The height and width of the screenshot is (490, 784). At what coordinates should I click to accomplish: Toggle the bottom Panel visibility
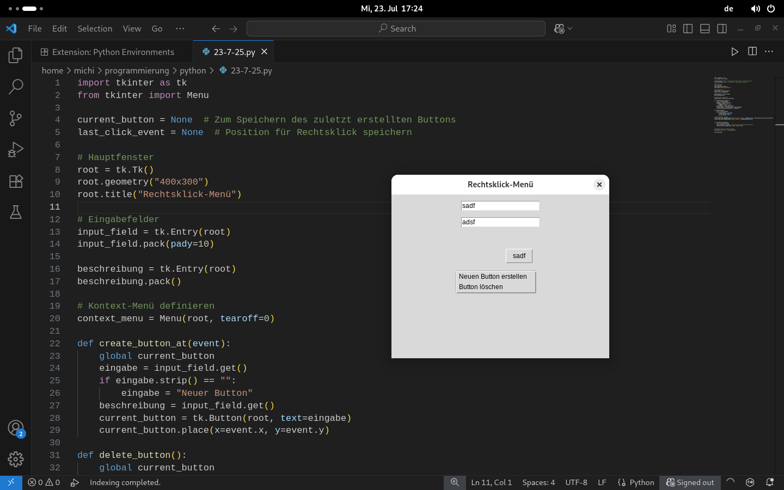click(x=705, y=28)
